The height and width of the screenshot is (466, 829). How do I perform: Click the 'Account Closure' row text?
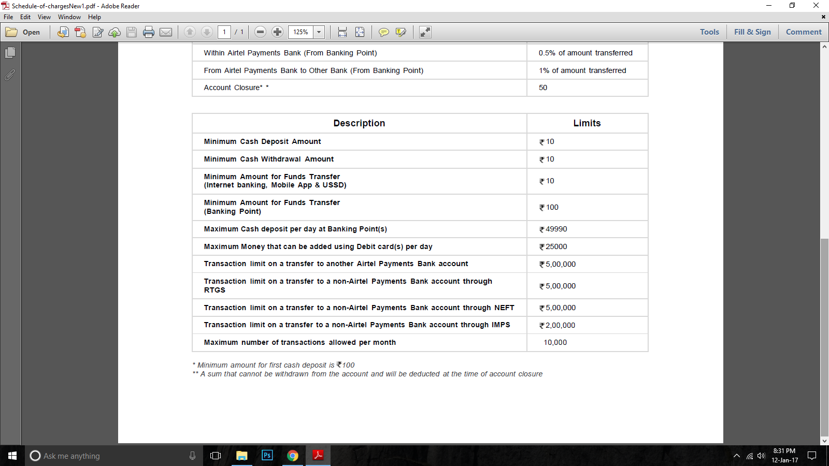click(236, 88)
